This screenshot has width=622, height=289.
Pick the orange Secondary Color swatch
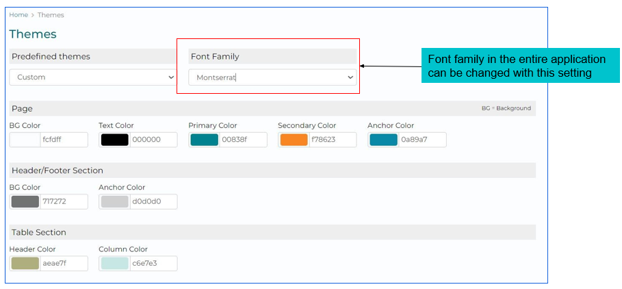coord(294,140)
